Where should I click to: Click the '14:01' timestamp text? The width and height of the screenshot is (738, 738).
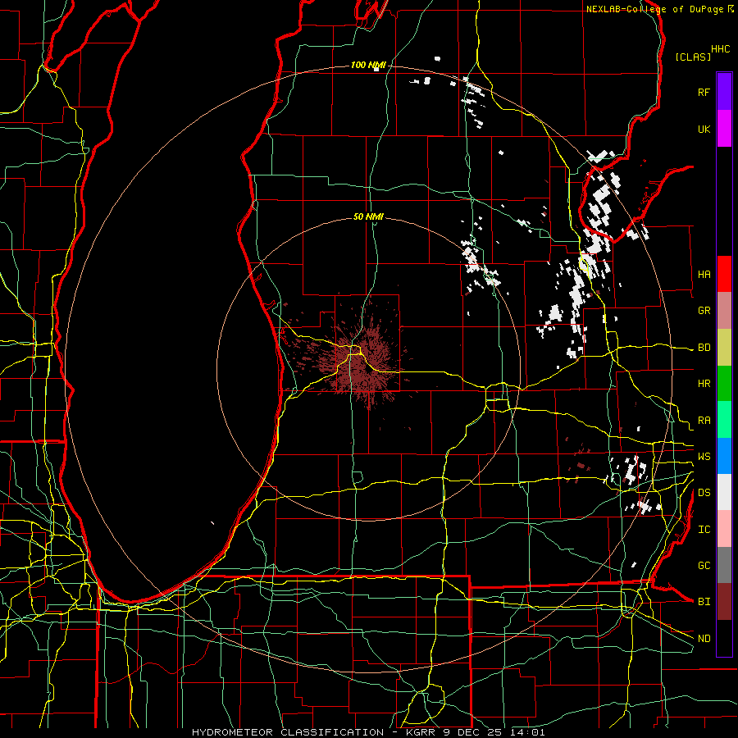coord(526,732)
